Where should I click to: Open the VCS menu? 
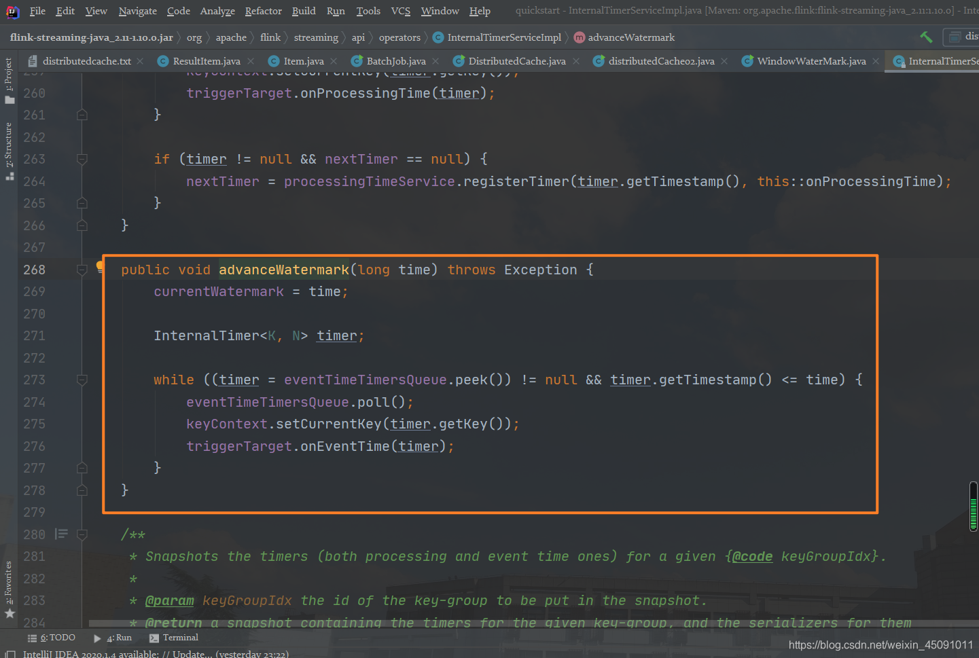pos(401,11)
